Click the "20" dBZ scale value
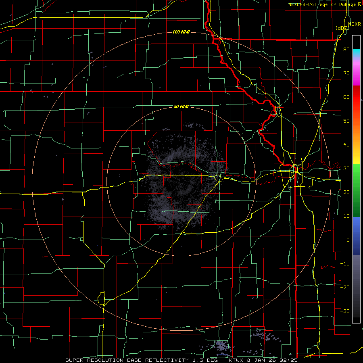The width and height of the screenshot is (363, 363). [346, 192]
